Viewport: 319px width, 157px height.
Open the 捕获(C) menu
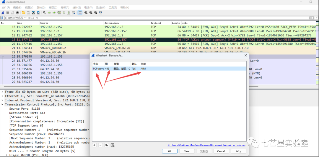click(x=53, y=7)
